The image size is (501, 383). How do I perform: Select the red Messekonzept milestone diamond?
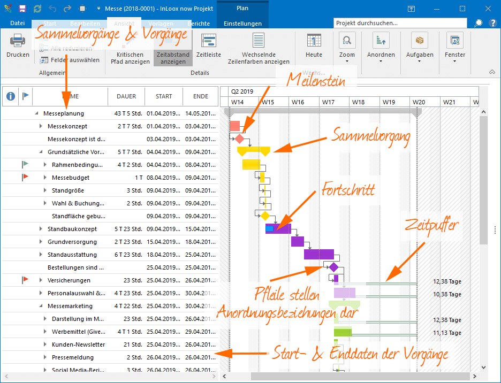point(239,139)
